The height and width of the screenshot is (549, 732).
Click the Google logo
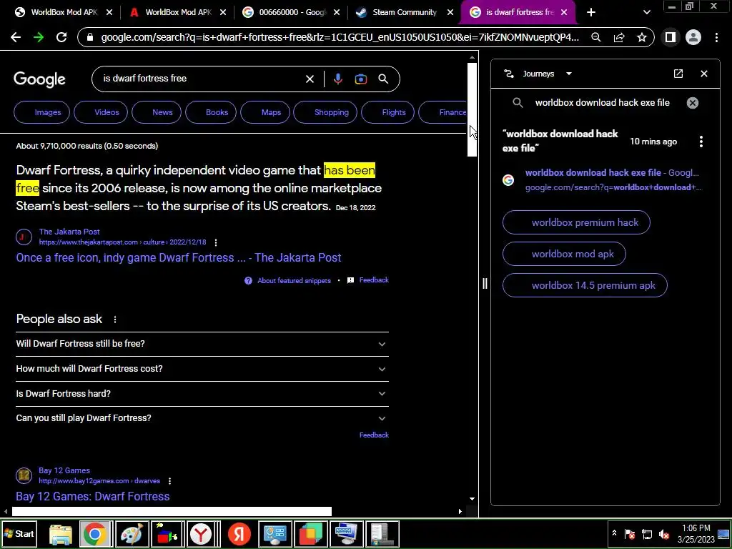[x=40, y=79]
